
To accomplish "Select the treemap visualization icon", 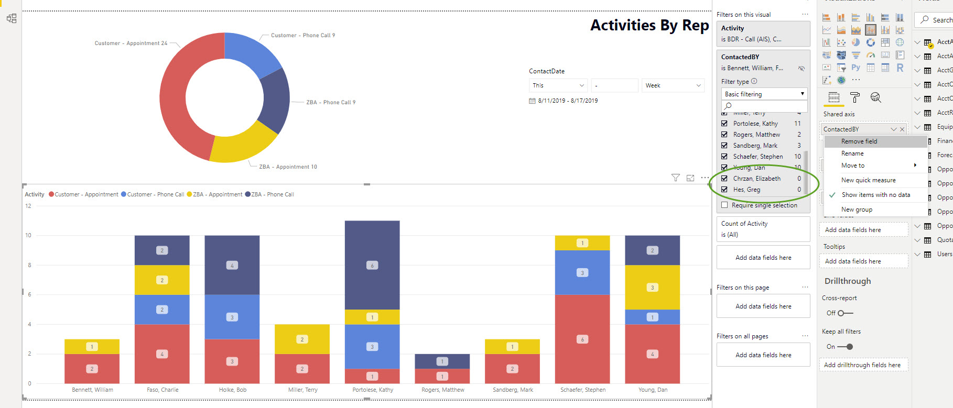I will click(x=885, y=42).
